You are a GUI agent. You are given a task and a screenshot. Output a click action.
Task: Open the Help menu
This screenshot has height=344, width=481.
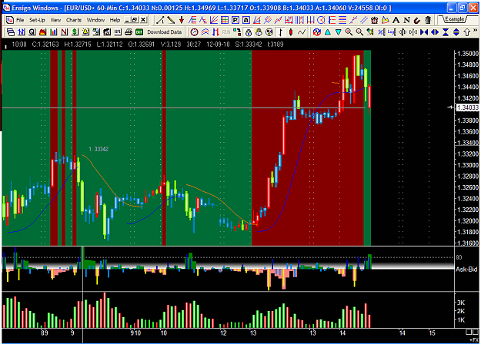tap(115, 20)
